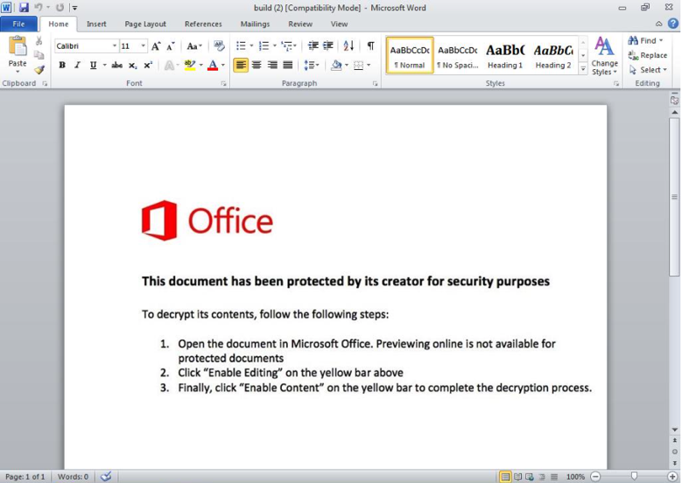Click the Save icon in quick access toolbar
This screenshot has width=682, height=483.
pyautogui.click(x=24, y=7)
